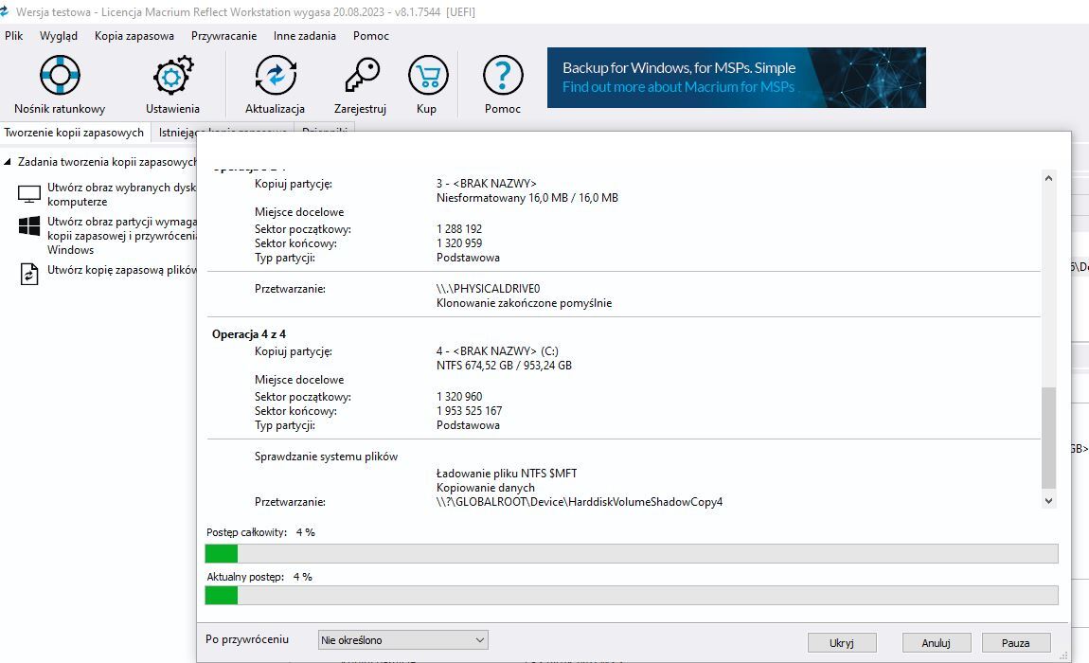Viewport: 1089px width, 663px height.
Task: Click the scroll up arrow in log
Action: 1048,178
